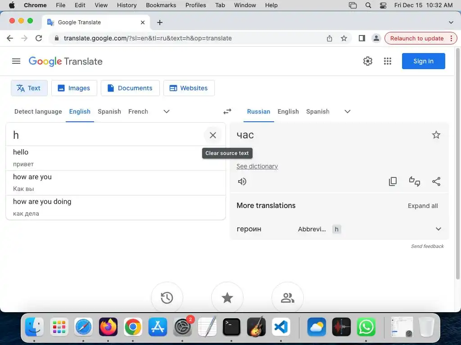Open the Google apps grid
Viewport: 461px width, 345px height.
pos(388,61)
